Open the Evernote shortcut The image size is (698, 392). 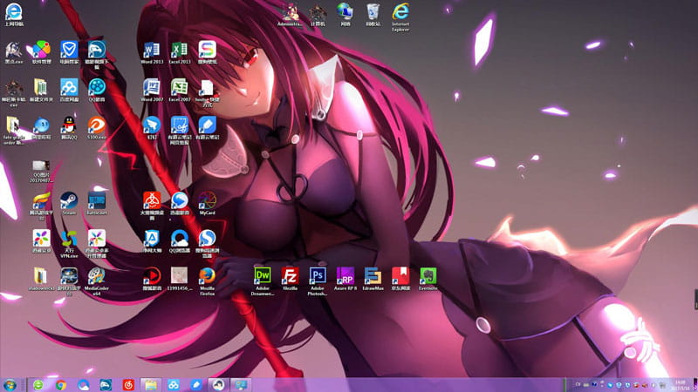428,276
